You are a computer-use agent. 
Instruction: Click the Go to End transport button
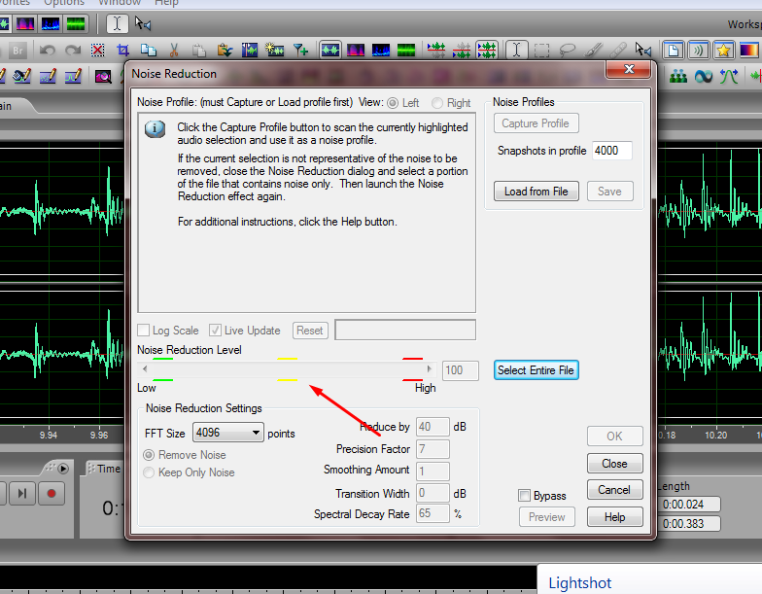tap(21, 494)
